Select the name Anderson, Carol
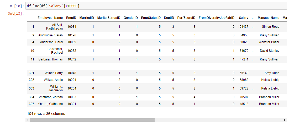 tap(51, 42)
